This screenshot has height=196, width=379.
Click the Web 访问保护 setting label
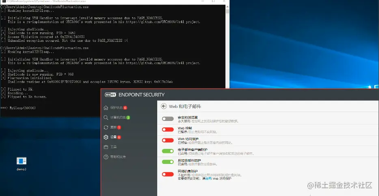pos(188,139)
